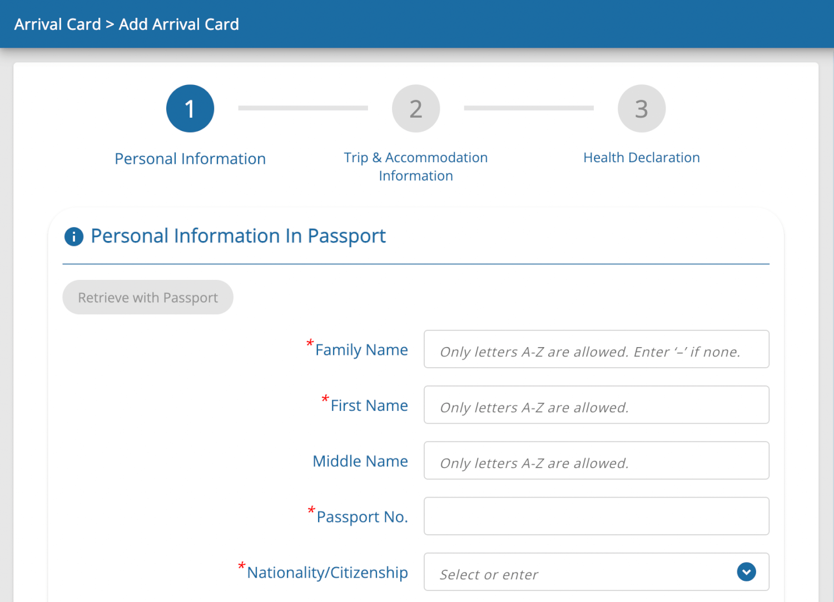Image resolution: width=834 pixels, height=602 pixels.
Task: Click the Nationality/Citizenship field label
Action: point(327,573)
